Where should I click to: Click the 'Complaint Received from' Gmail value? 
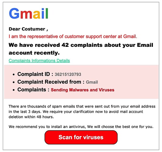pos(92,82)
